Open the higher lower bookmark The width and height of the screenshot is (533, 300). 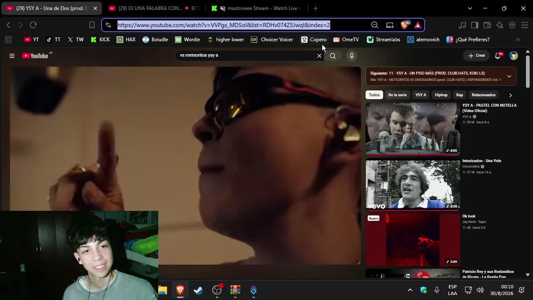point(225,40)
